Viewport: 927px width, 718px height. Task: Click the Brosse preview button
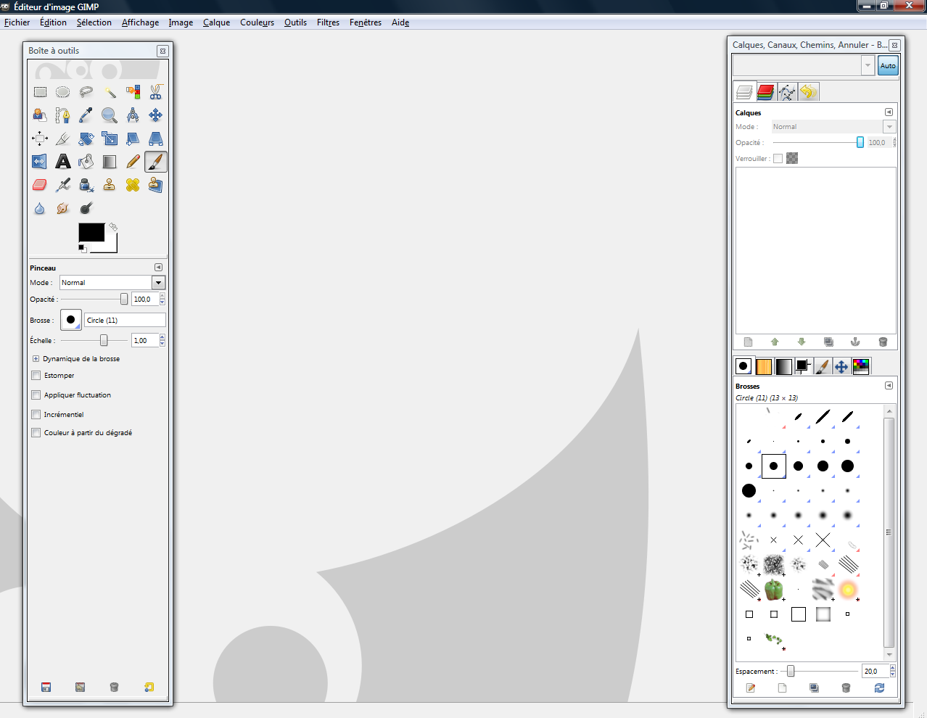click(x=70, y=320)
